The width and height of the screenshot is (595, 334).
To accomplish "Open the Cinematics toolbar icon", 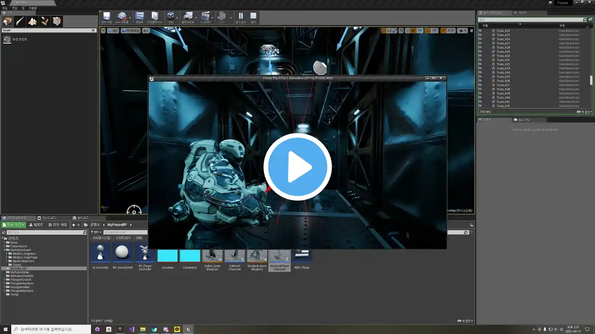I will point(205,18).
